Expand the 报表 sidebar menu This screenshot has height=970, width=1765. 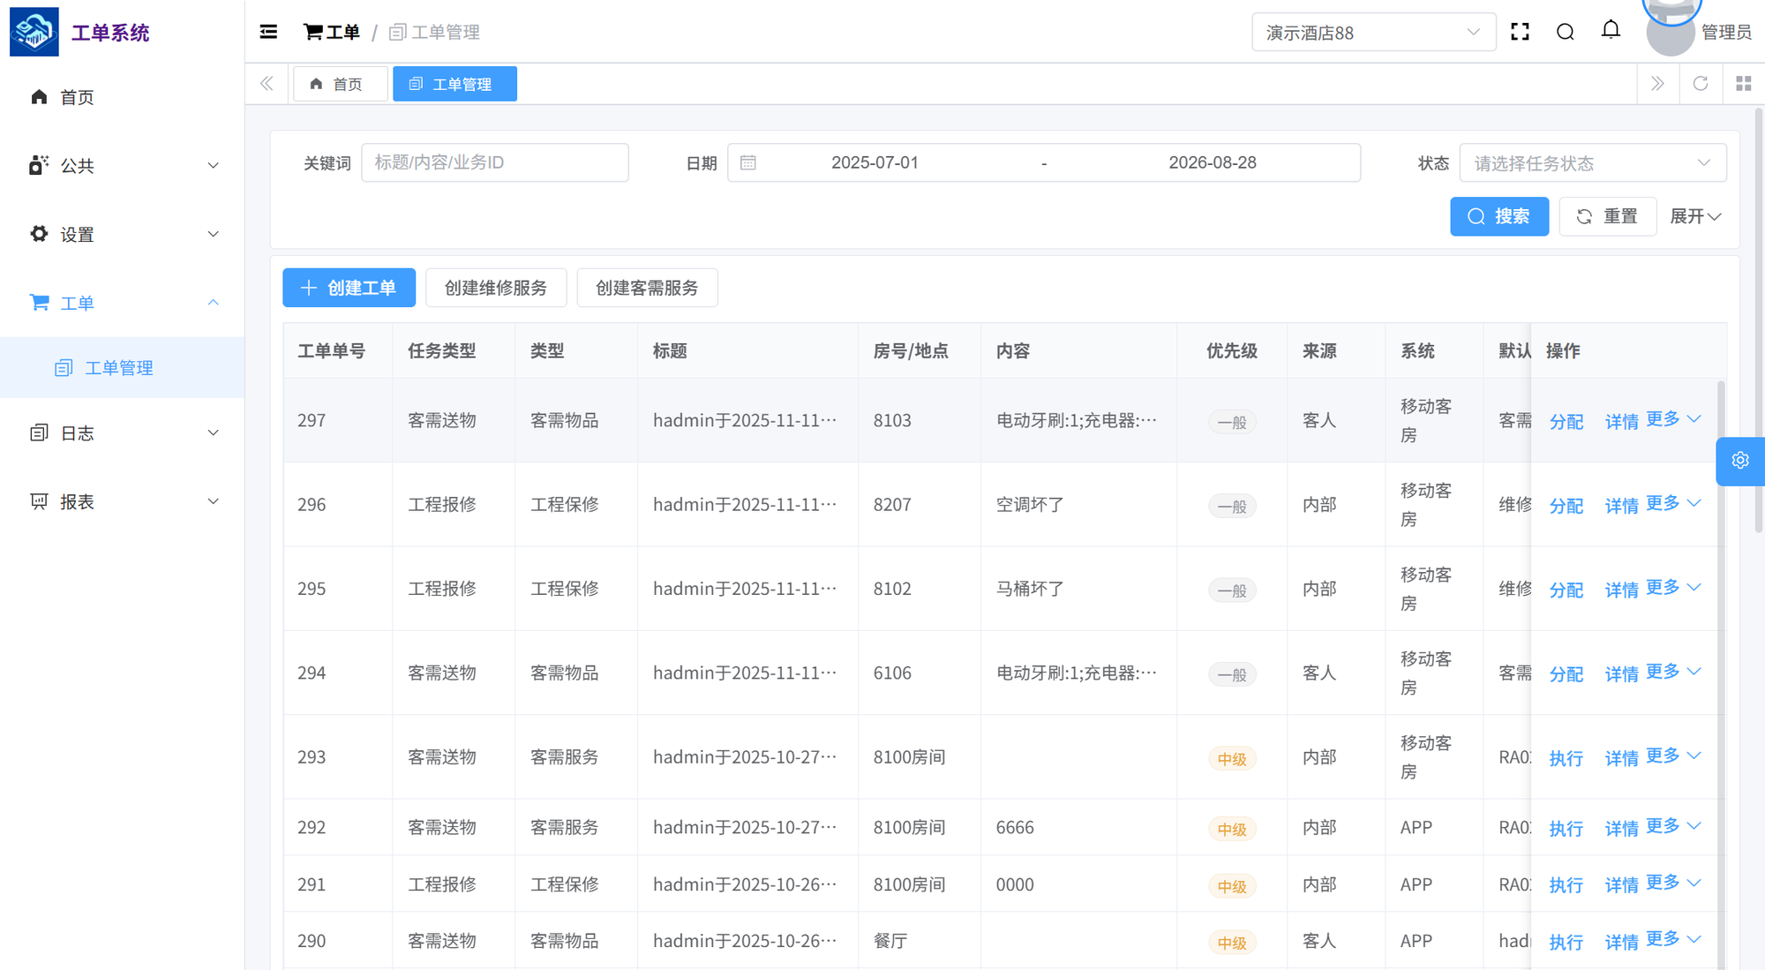click(122, 501)
